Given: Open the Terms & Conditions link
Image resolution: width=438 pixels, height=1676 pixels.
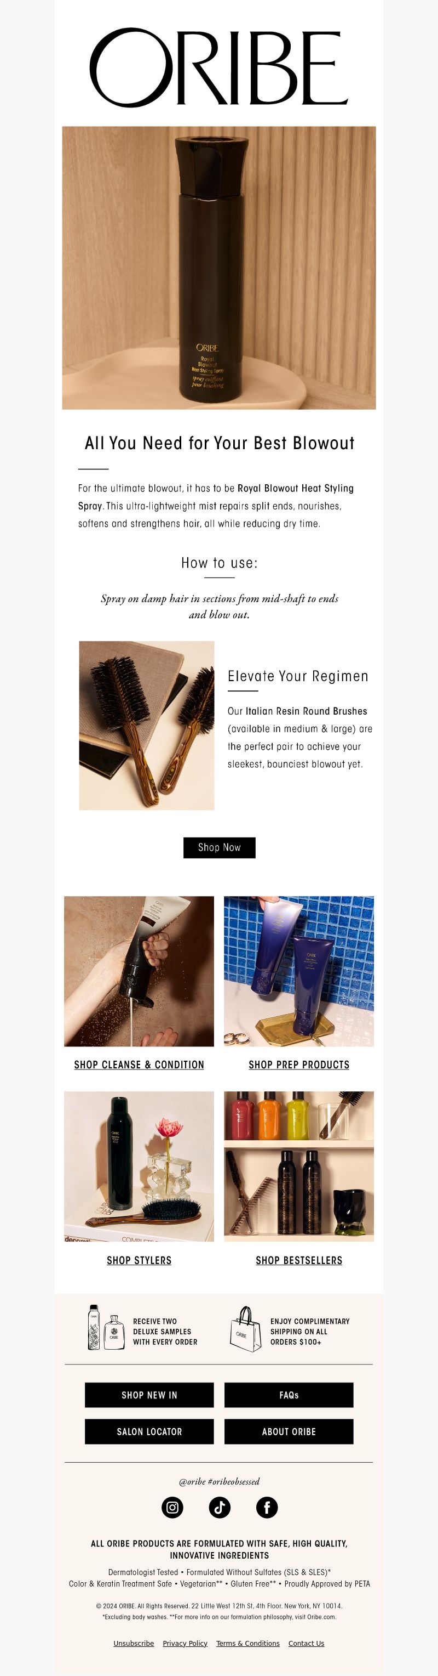Looking at the screenshot, I should (x=248, y=1643).
